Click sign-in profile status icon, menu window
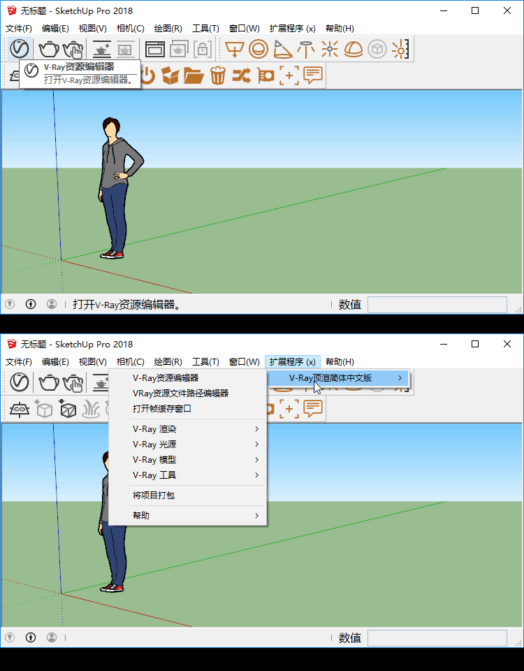 tap(51, 637)
